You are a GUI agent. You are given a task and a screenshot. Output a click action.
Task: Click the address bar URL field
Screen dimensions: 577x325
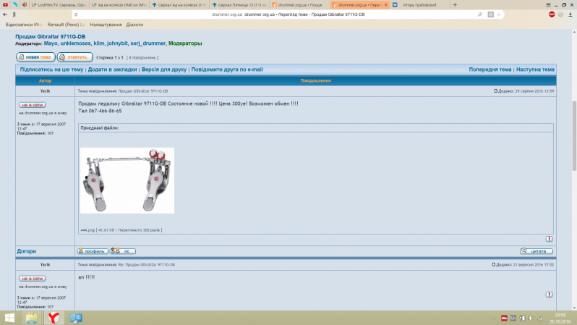coord(288,14)
